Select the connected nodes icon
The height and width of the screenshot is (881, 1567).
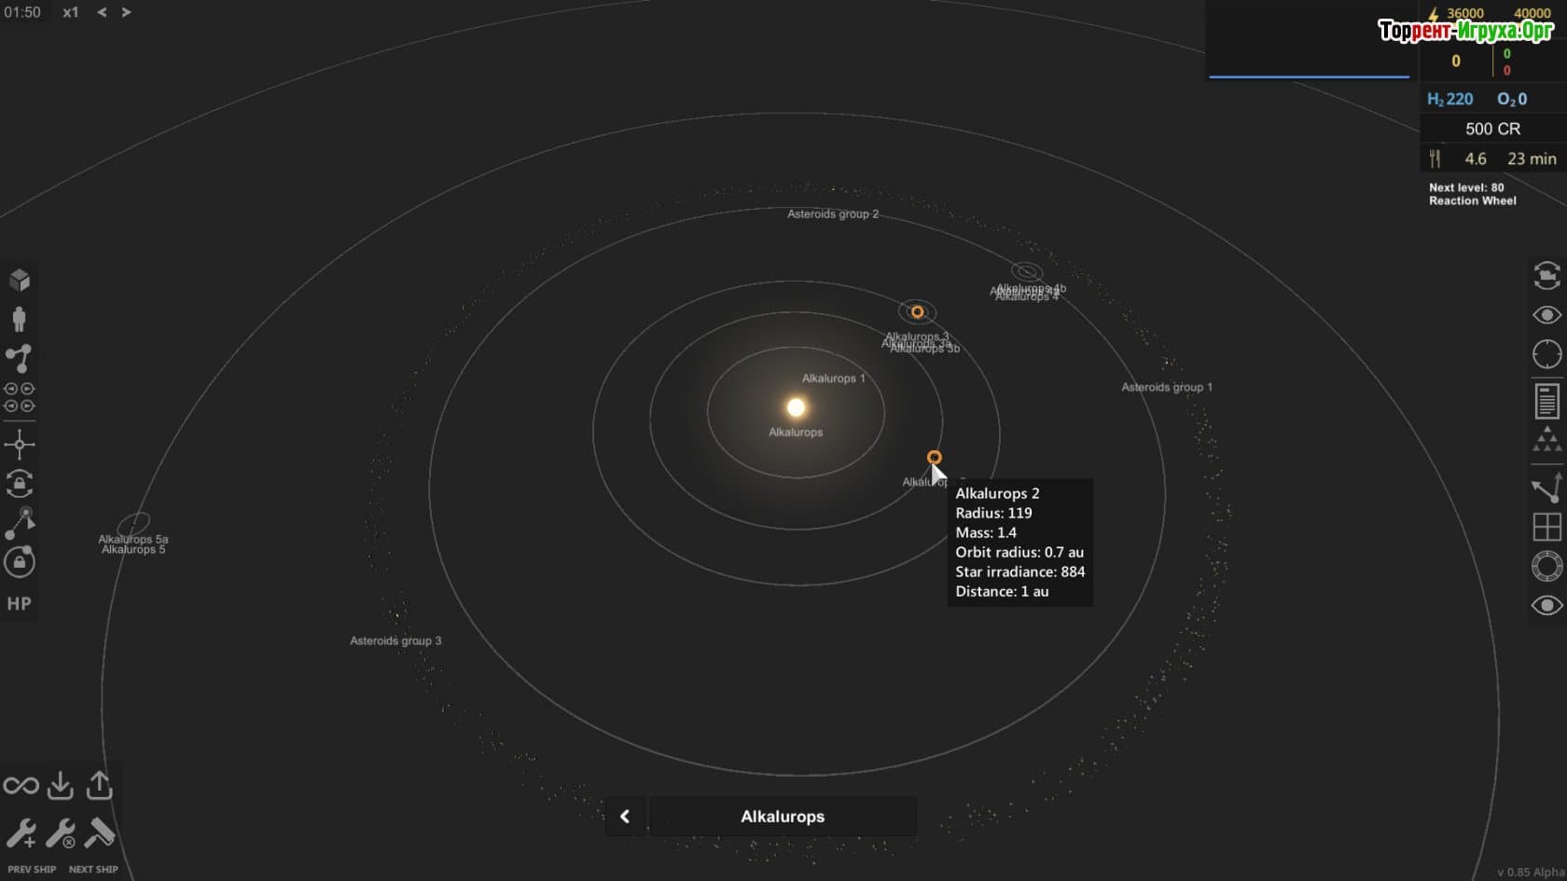(20, 359)
